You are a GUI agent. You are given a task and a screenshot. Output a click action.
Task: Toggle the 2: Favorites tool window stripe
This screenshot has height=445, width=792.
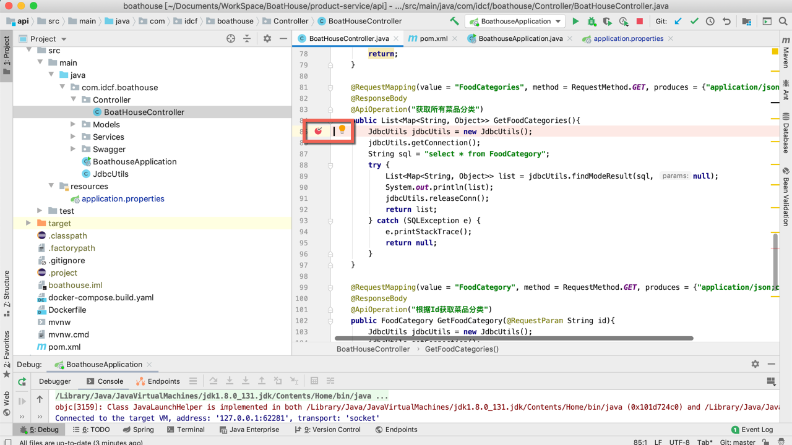coord(7,354)
